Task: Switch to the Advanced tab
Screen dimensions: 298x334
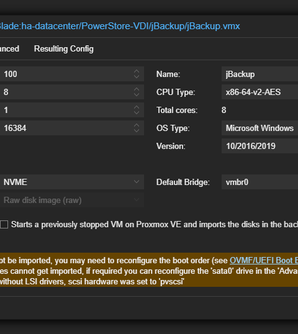Action: [x=9, y=49]
